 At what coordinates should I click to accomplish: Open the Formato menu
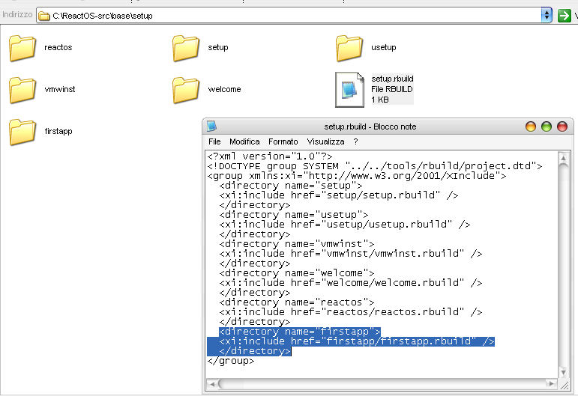point(283,141)
